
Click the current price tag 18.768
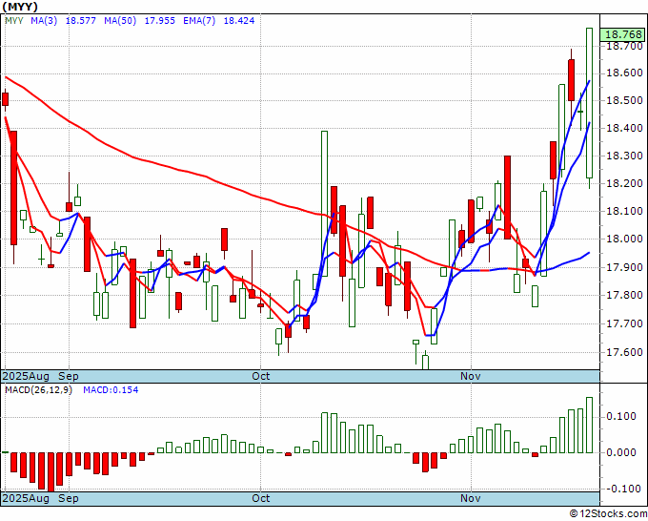(x=623, y=34)
